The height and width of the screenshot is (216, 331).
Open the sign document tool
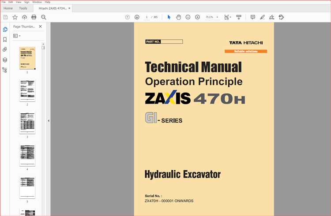click(x=272, y=17)
